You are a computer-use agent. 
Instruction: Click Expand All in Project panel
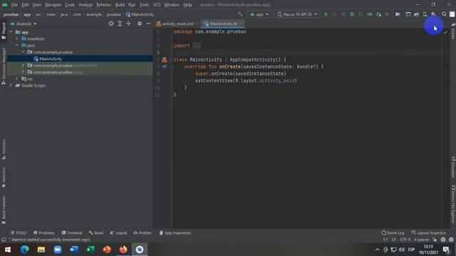[x=120, y=23]
